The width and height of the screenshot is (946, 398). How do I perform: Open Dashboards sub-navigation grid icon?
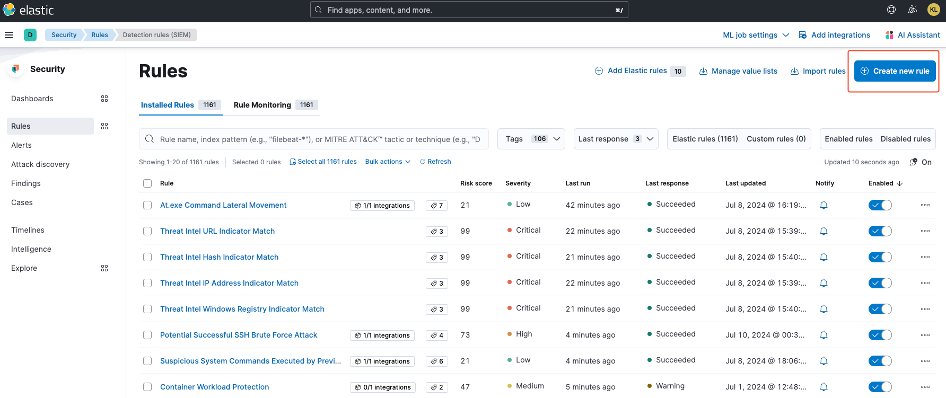(104, 99)
